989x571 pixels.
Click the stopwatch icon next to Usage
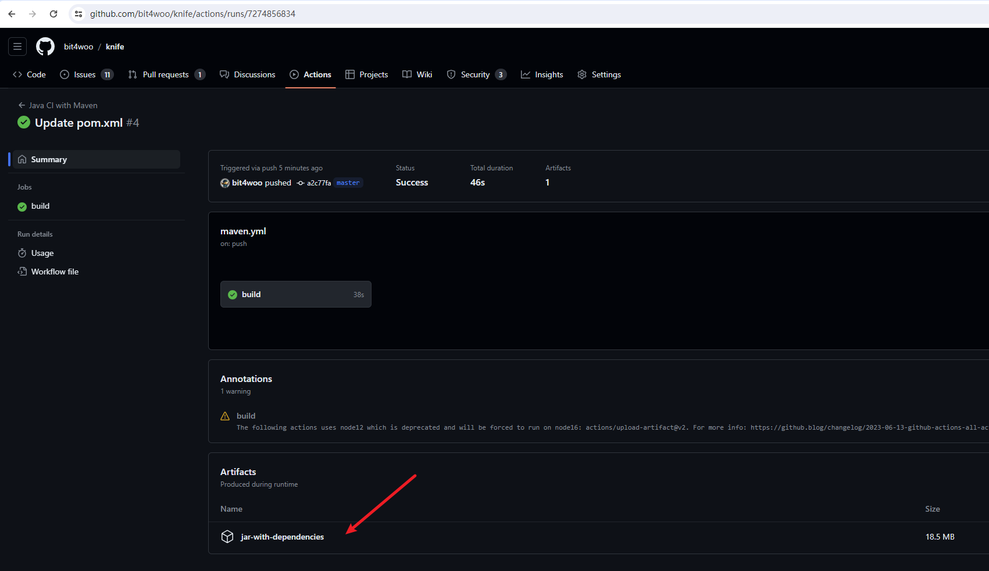[x=22, y=253]
